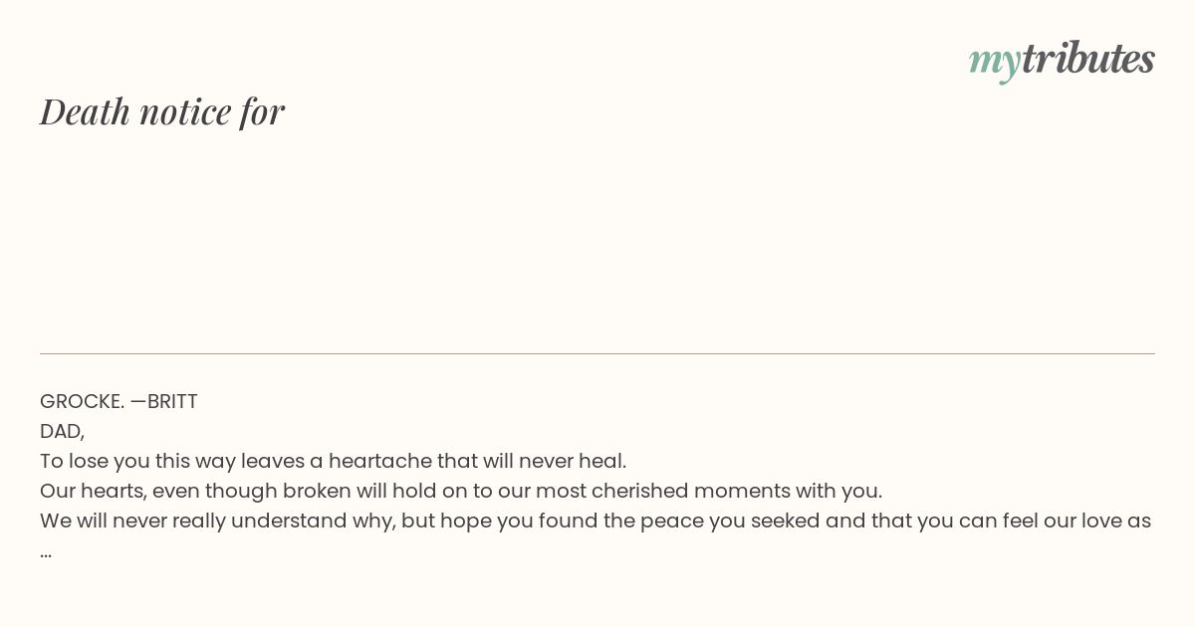
Task: Select the surname "GROCKE." text
Action: 82,402
